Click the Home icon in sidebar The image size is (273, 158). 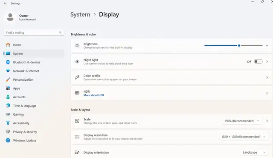click(8, 45)
